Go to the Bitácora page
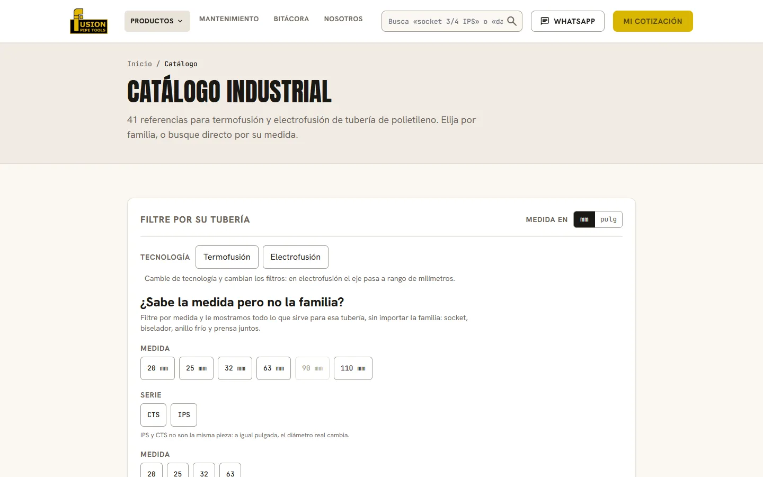Screen dimensions: 763x477 [x=291, y=19]
